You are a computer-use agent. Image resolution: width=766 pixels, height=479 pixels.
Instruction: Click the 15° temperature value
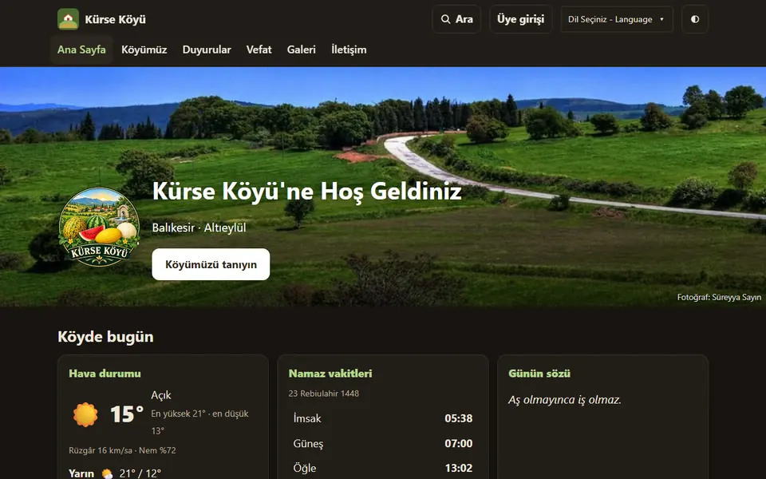point(127,414)
